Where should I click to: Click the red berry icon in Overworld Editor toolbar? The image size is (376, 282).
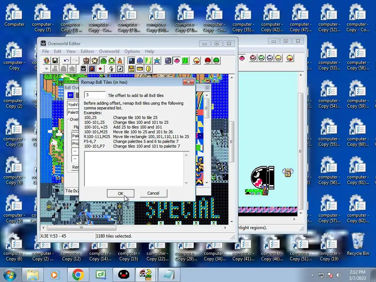coord(177,61)
